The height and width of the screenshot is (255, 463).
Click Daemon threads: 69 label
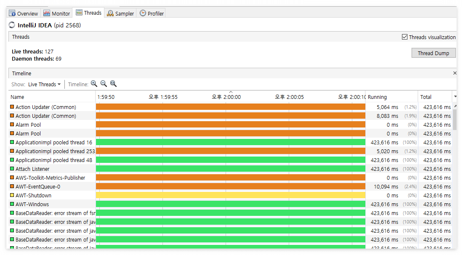pos(37,59)
